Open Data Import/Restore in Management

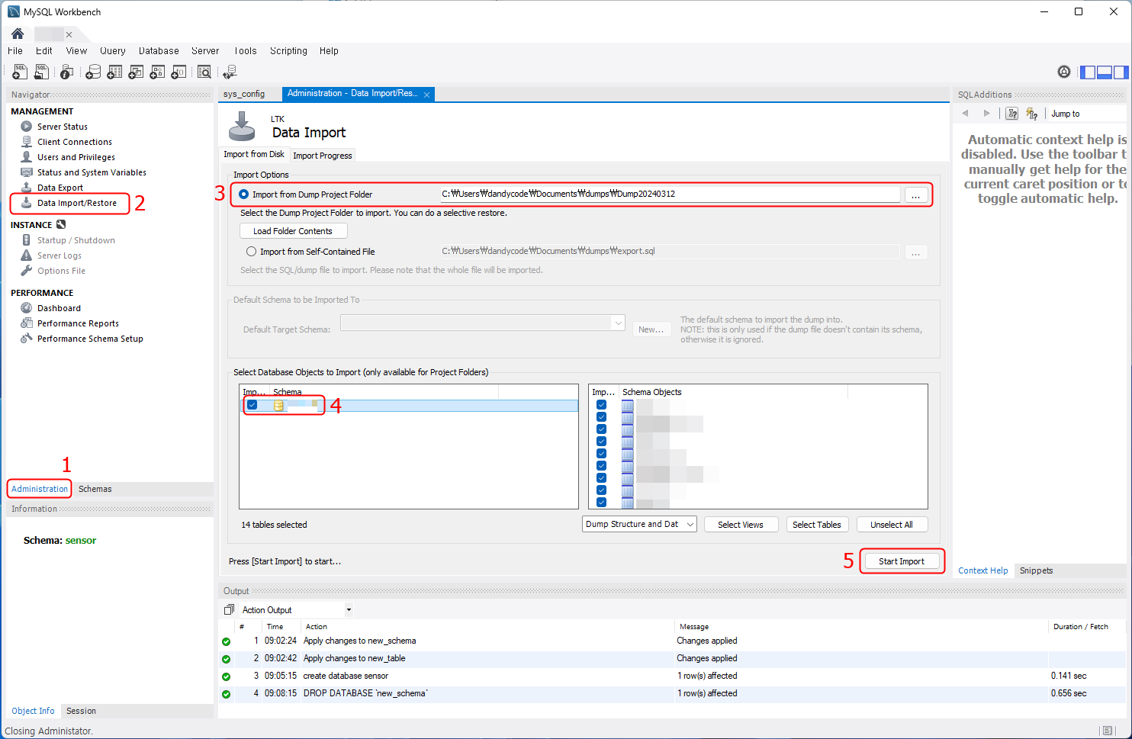click(x=77, y=203)
